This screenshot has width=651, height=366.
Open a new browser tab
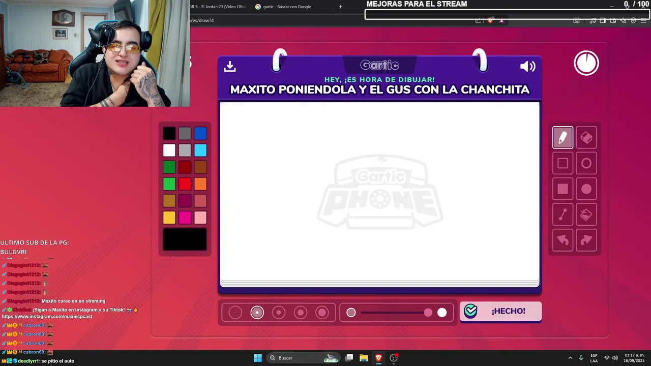[x=340, y=7]
